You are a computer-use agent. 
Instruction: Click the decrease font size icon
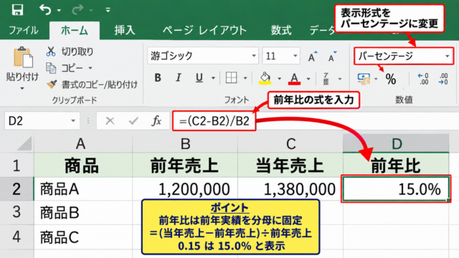tap(332, 56)
